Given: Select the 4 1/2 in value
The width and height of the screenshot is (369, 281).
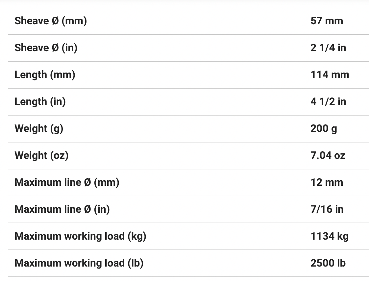Looking at the screenshot, I should (328, 102).
